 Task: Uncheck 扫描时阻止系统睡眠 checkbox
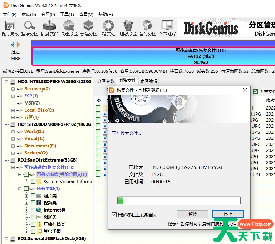click(114, 214)
